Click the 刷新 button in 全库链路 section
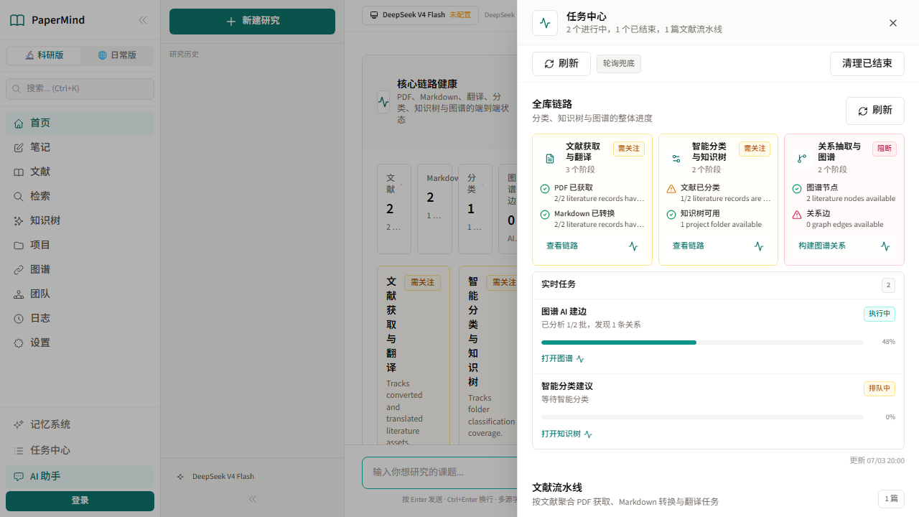This screenshot has height=517, width=919. pos(875,111)
